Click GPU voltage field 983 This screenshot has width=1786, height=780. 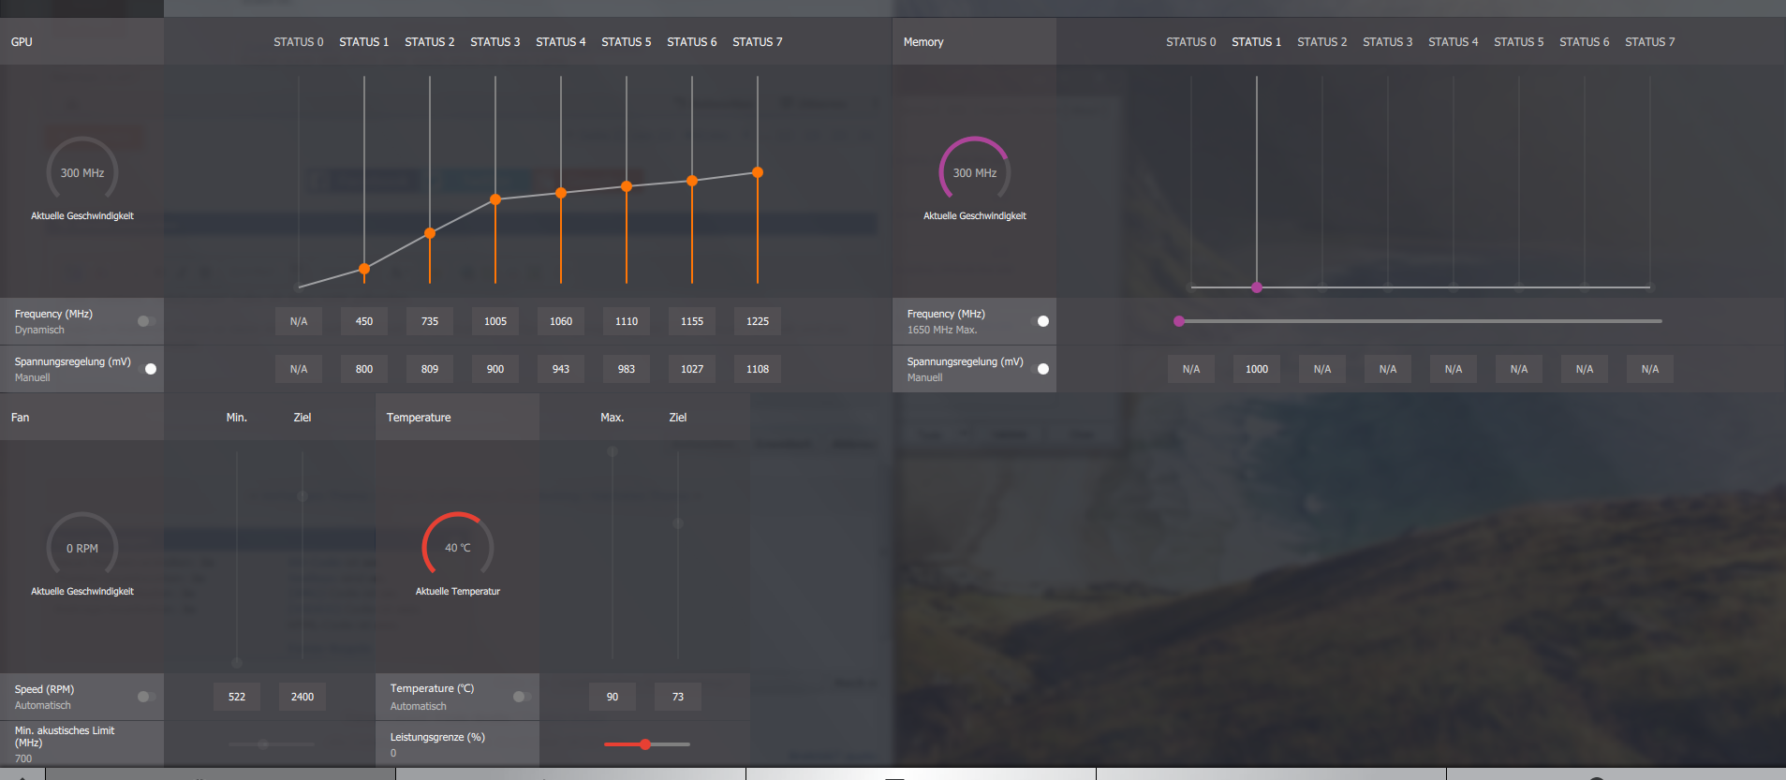click(627, 369)
